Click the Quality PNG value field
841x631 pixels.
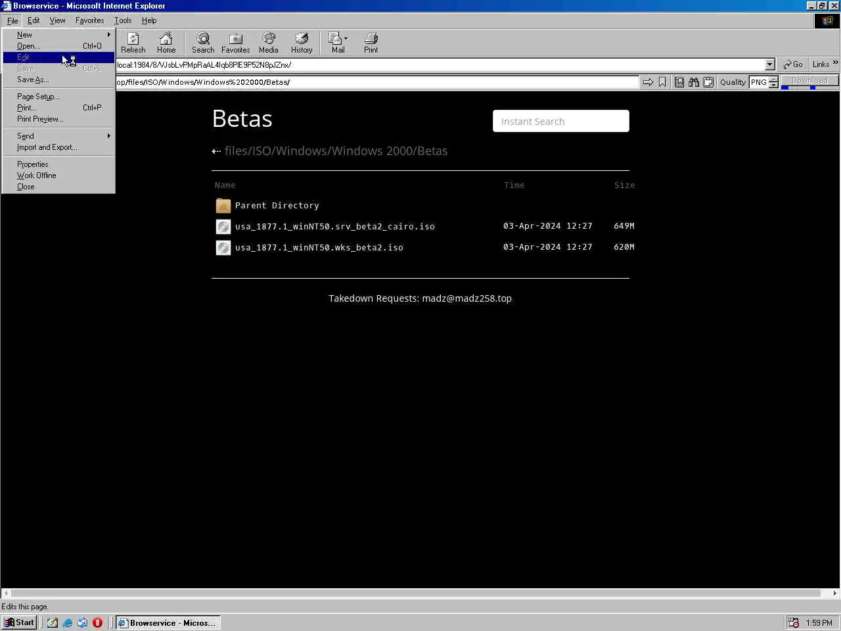[759, 82]
